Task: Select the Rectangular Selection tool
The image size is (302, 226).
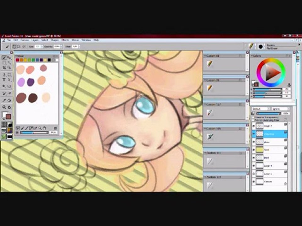Action: coord(4,63)
